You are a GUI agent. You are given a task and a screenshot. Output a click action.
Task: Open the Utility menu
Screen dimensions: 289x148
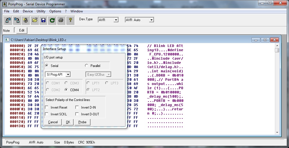[x=41, y=11]
